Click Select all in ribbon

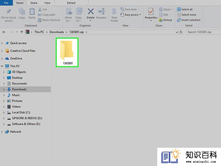pos(185,9)
